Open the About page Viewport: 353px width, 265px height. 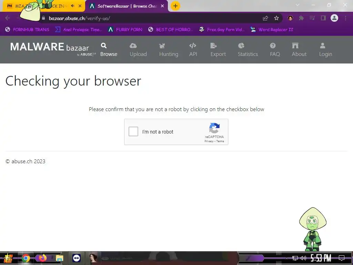[x=299, y=50]
